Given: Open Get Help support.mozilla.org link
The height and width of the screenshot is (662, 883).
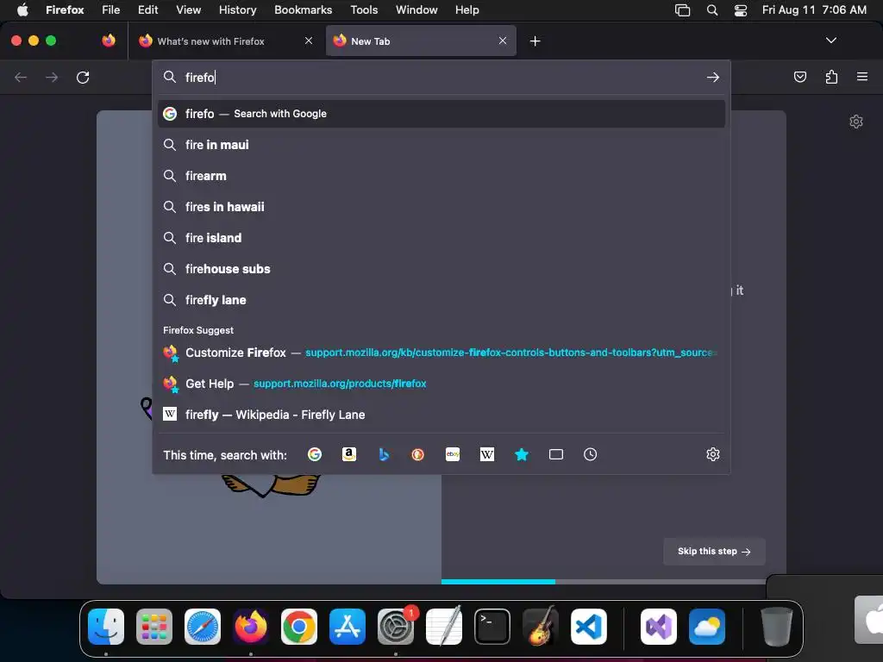Looking at the screenshot, I should [441, 384].
